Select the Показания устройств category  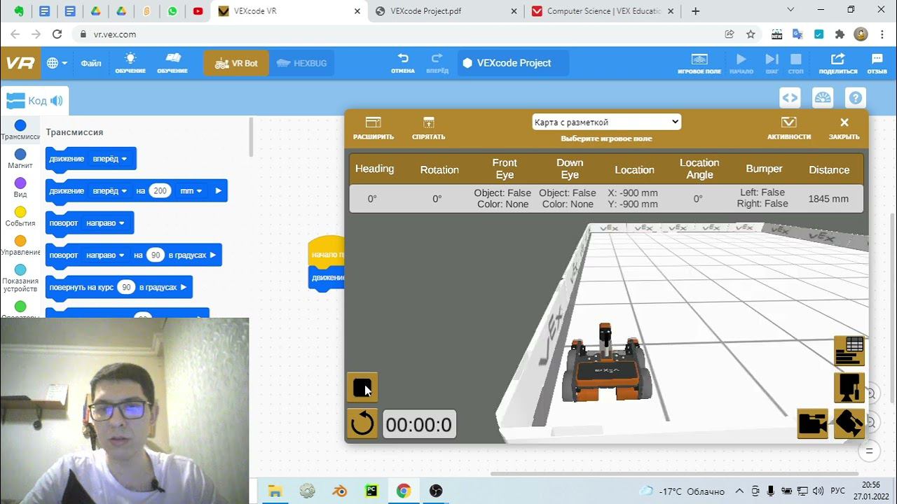20,278
